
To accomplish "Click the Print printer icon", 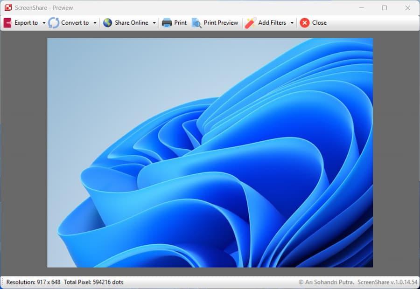I will coord(167,23).
